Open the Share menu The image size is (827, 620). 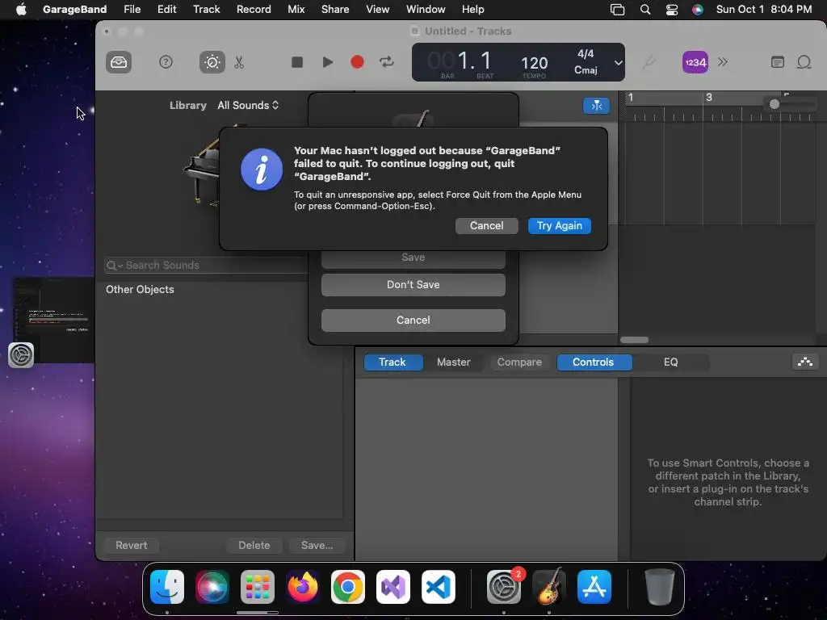(335, 10)
